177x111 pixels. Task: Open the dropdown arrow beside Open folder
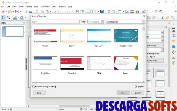click(x=14, y=12)
